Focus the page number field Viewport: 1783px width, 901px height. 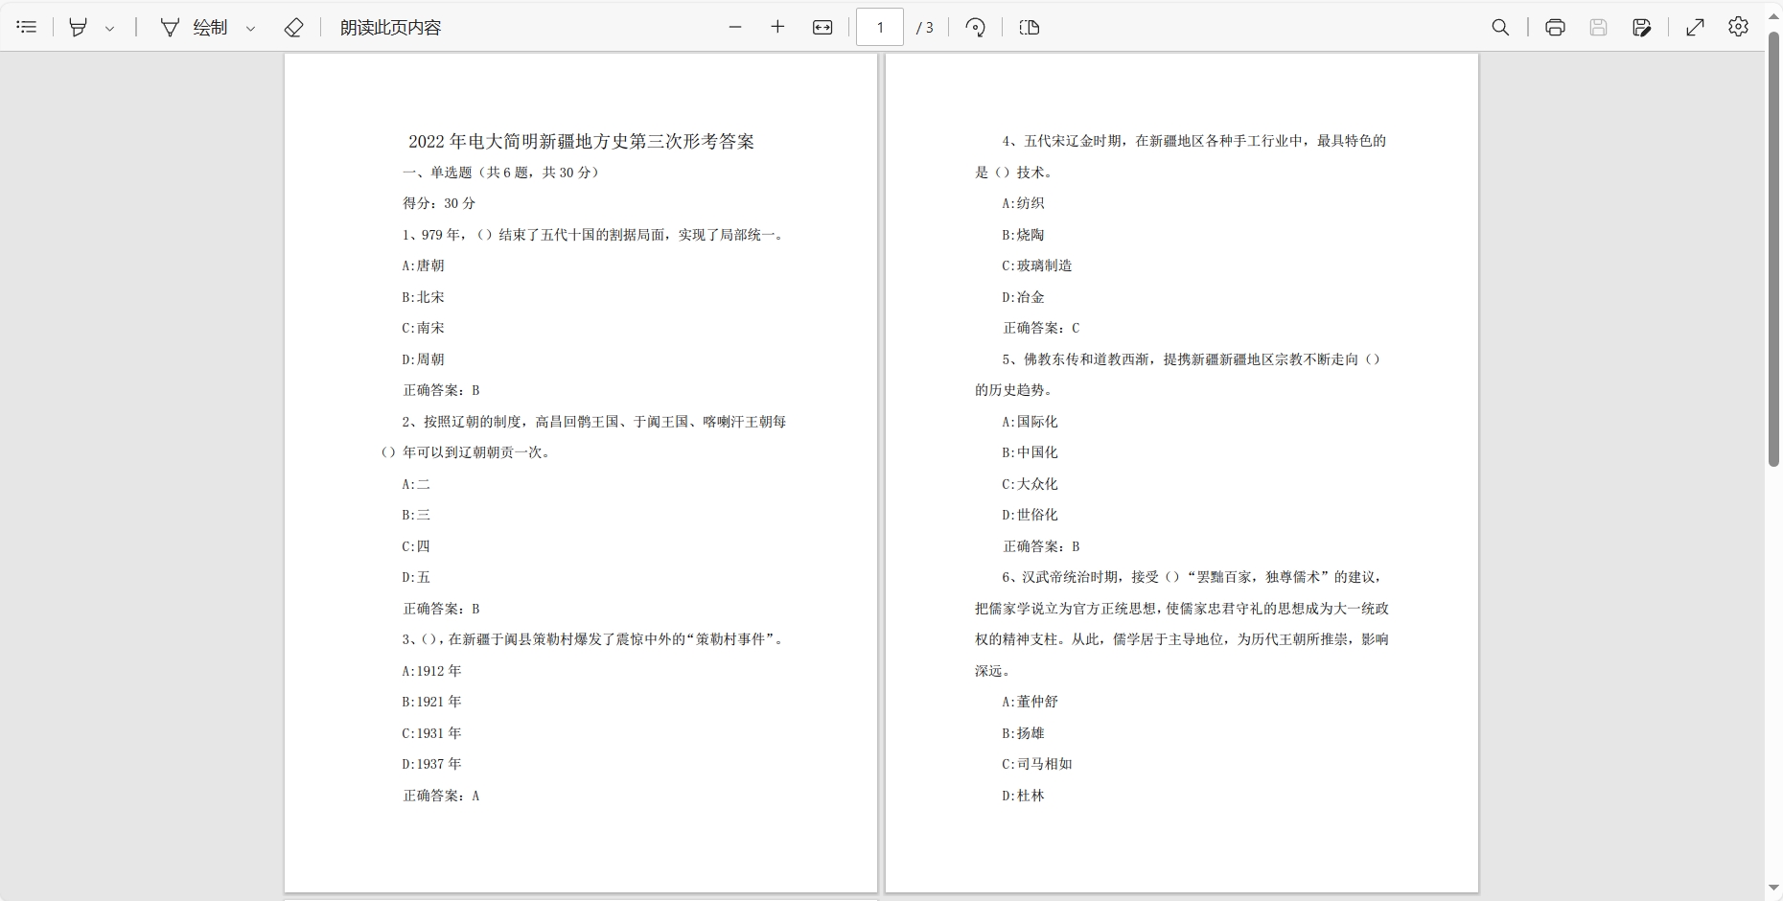(x=880, y=27)
